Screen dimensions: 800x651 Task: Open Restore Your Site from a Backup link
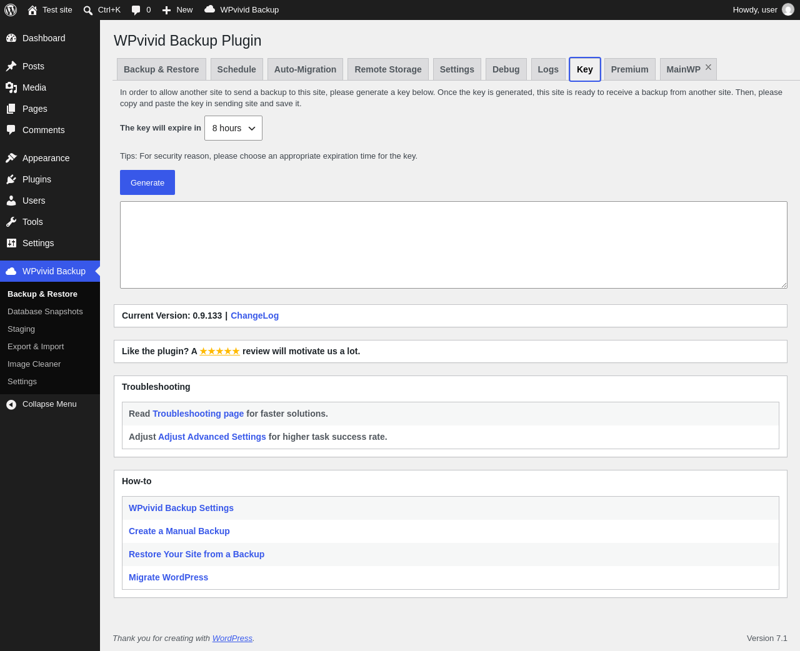point(196,554)
